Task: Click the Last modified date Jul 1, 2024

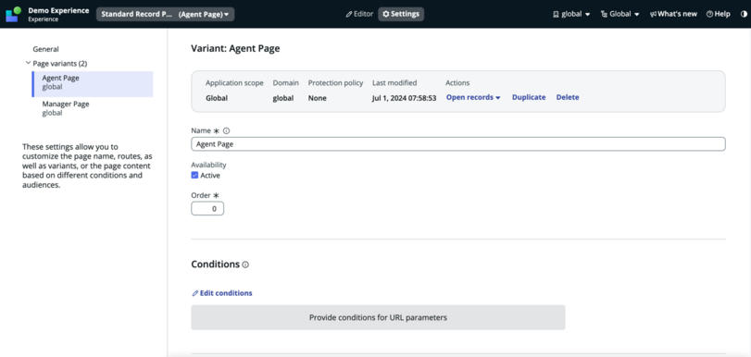Action: click(405, 98)
